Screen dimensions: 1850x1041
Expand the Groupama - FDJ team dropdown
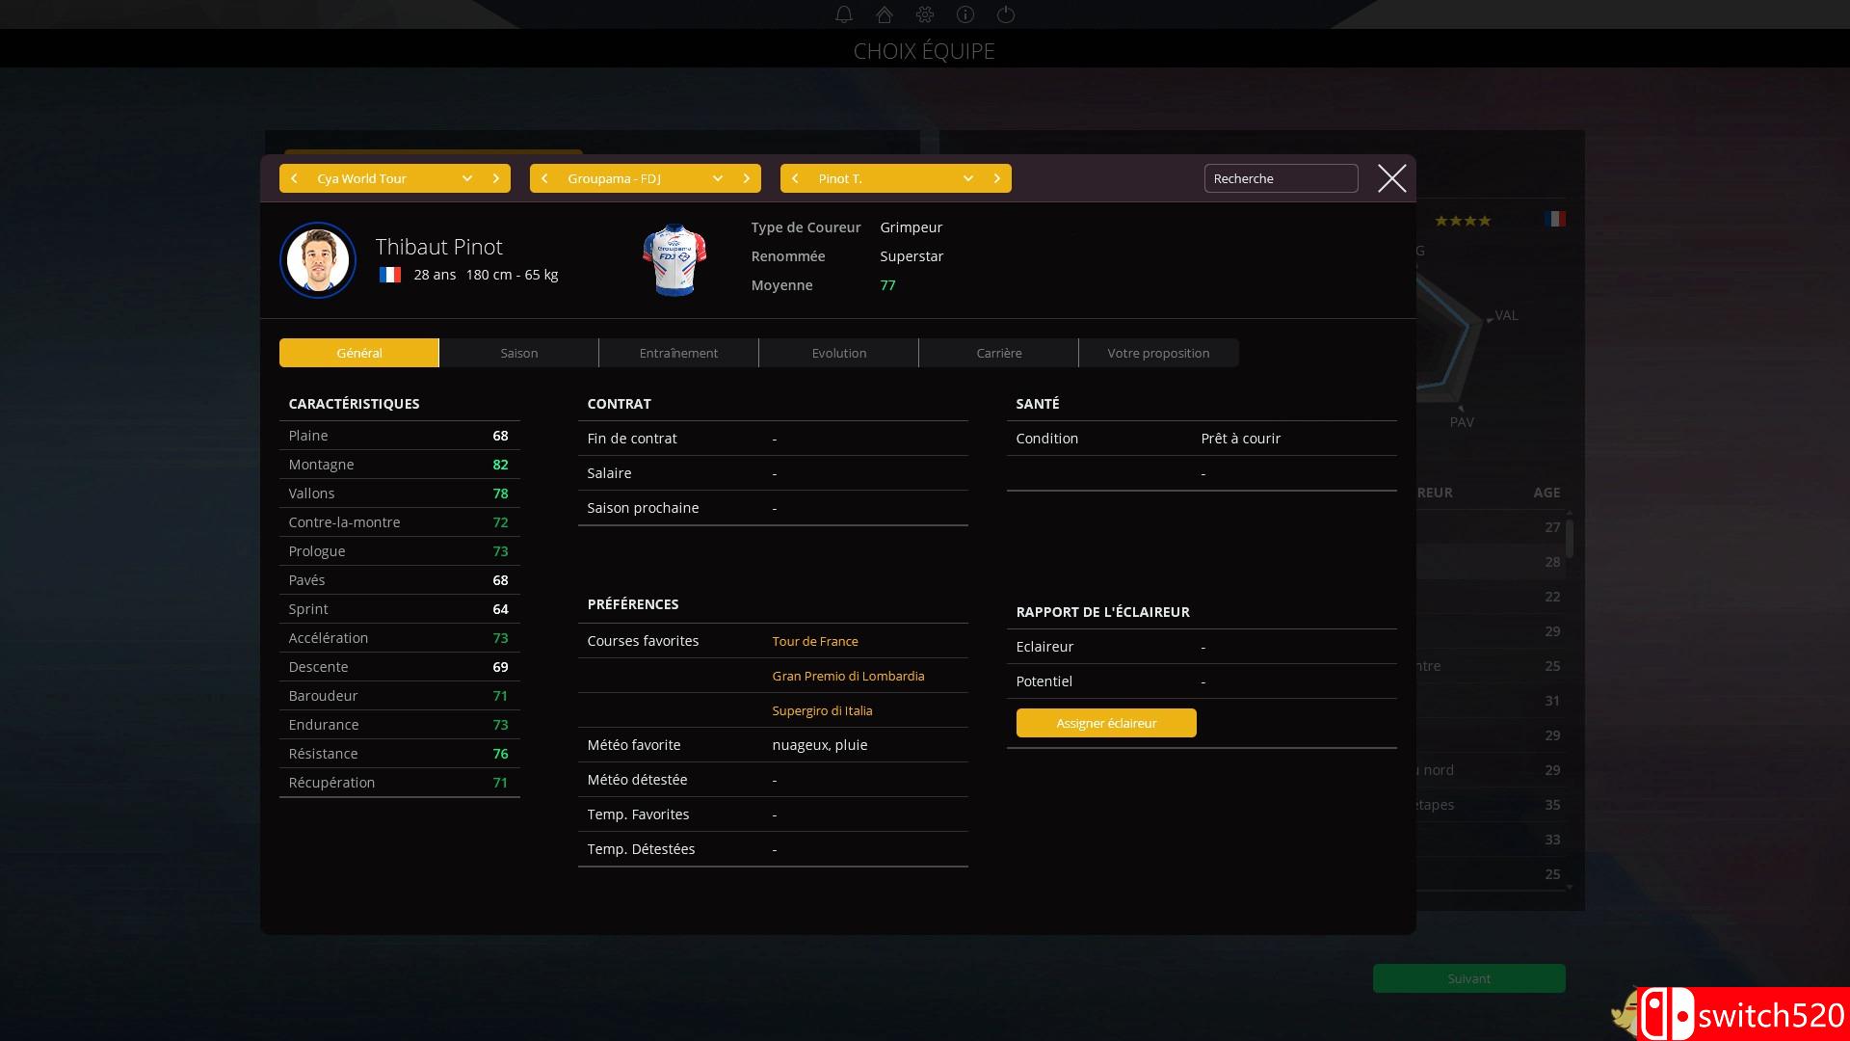tap(717, 178)
